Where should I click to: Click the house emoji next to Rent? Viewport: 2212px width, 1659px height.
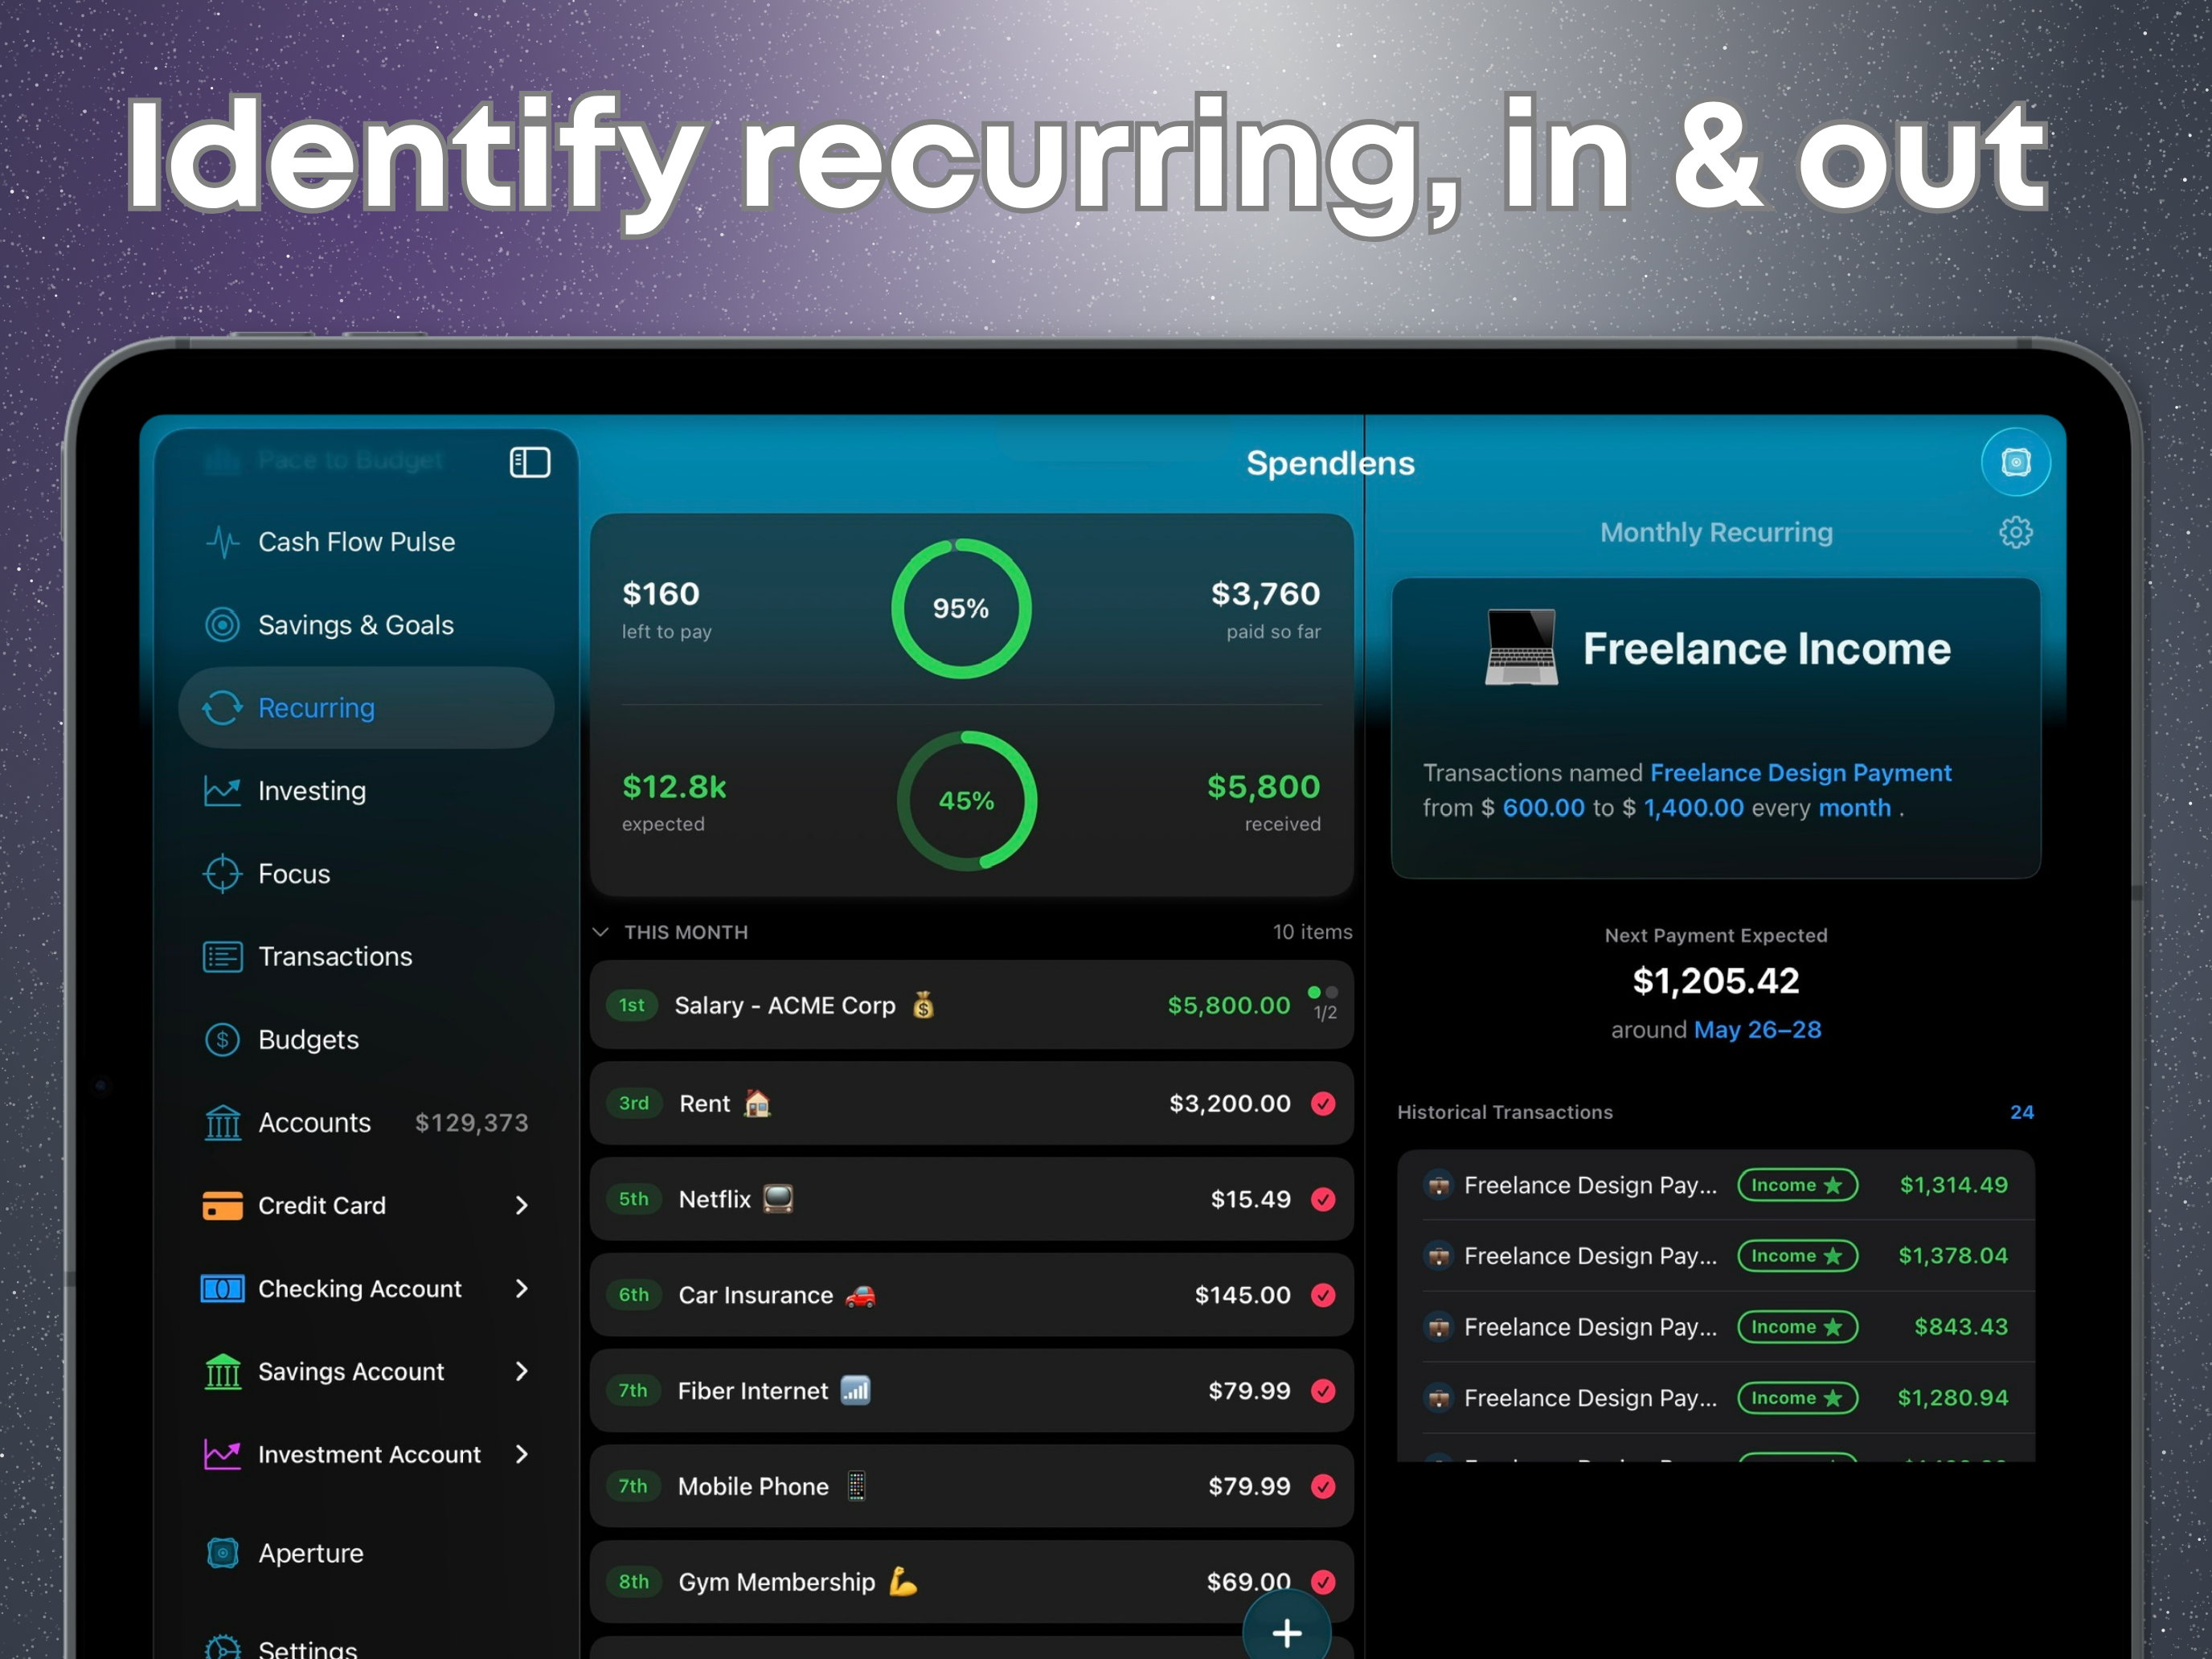758,1103
